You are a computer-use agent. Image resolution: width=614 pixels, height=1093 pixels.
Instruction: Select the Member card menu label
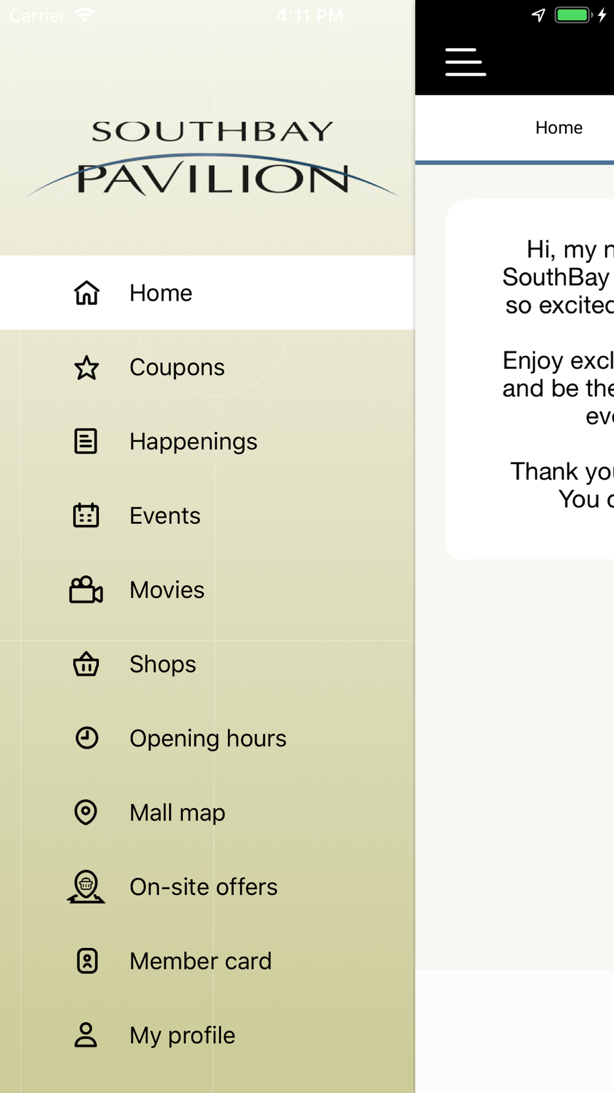[200, 961]
